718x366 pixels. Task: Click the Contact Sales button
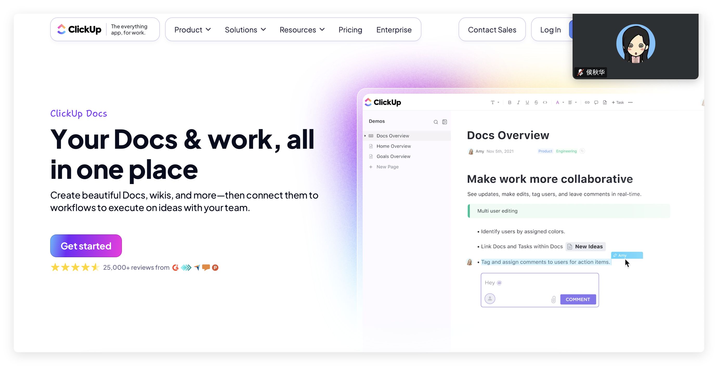pyautogui.click(x=492, y=30)
